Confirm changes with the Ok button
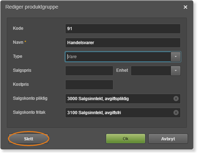Viewport: 198px width, 154px height. (126, 139)
